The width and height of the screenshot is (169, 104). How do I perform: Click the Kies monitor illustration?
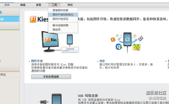(50, 41)
